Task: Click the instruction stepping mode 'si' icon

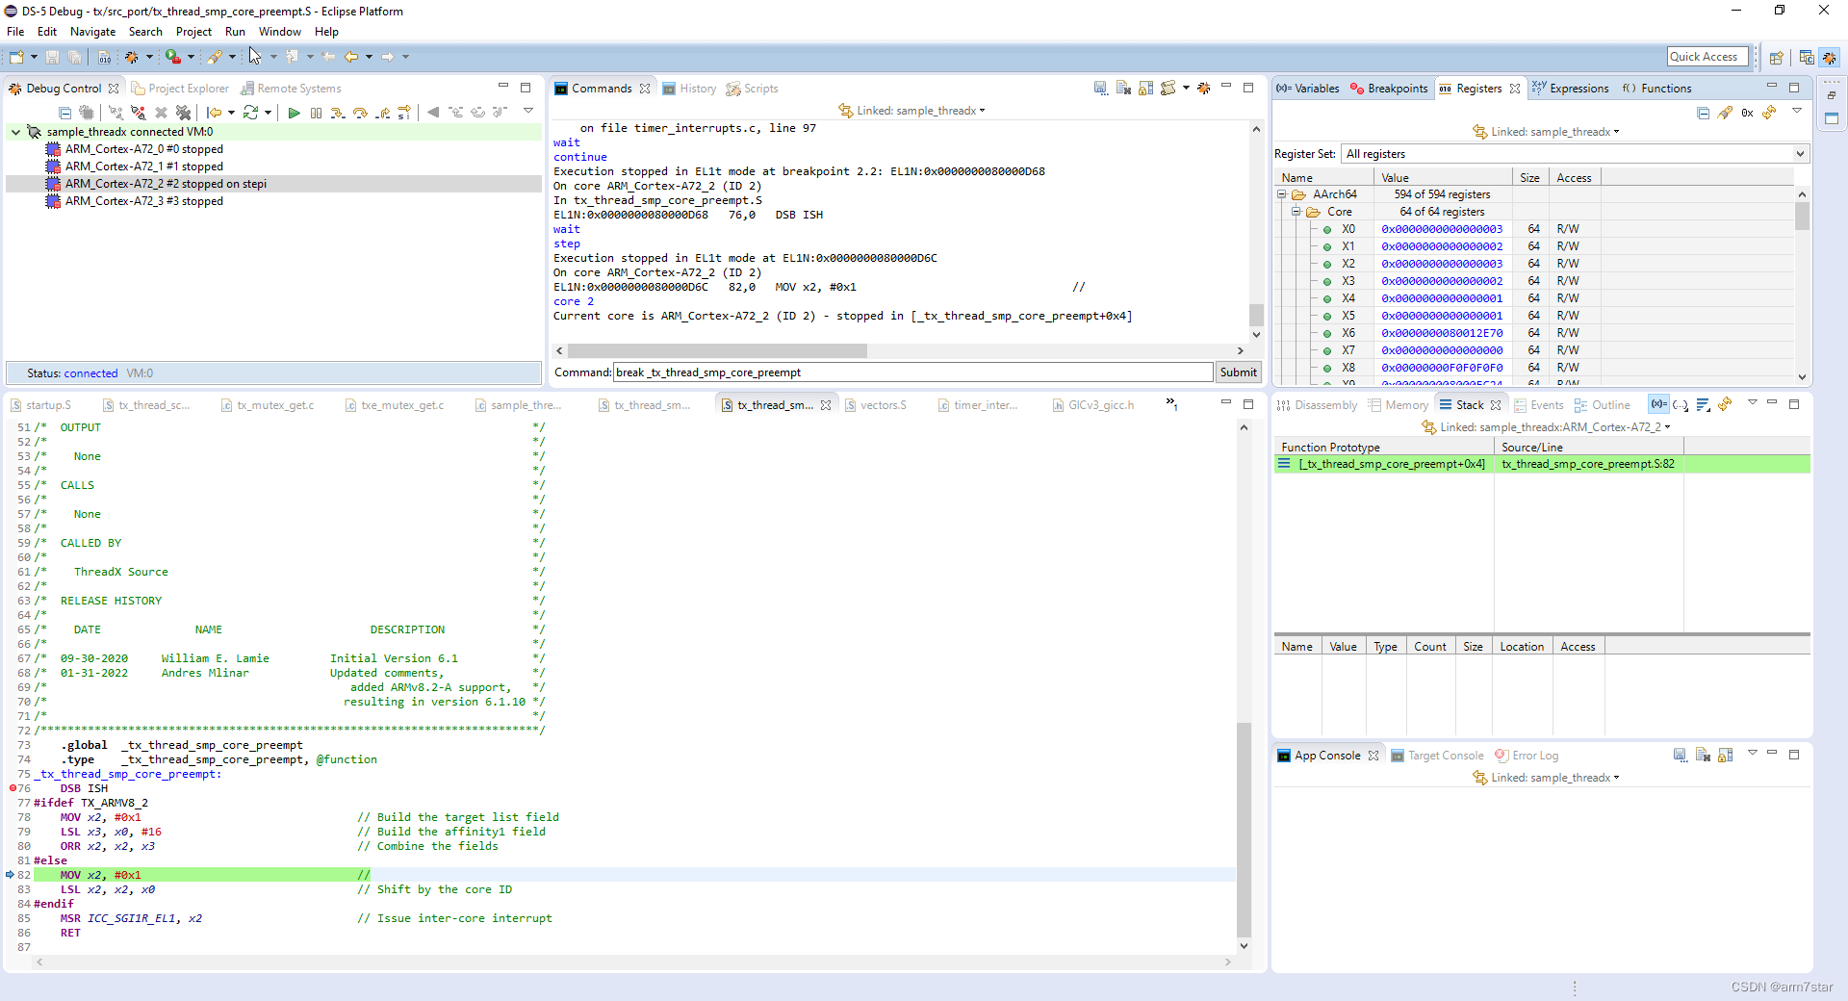Action: click(404, 114)
